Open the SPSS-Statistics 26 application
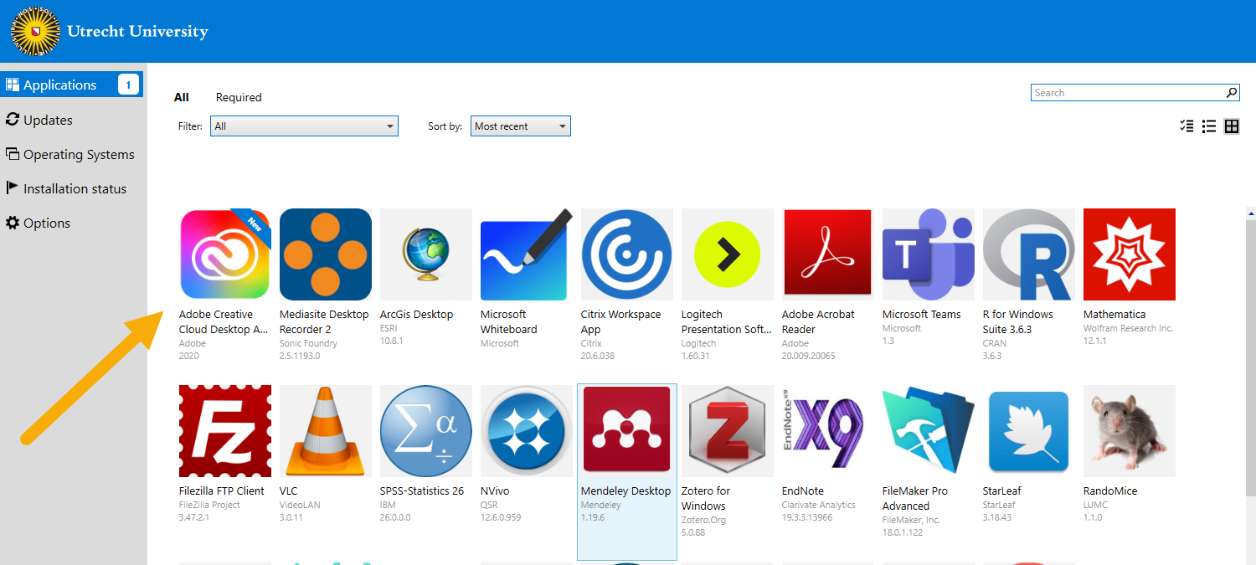 coord(425,431)
